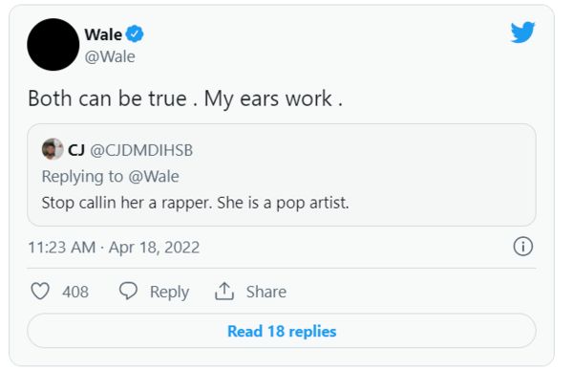Click the speech bubble reply icon

pyautogui.click(x=128, y=291)
